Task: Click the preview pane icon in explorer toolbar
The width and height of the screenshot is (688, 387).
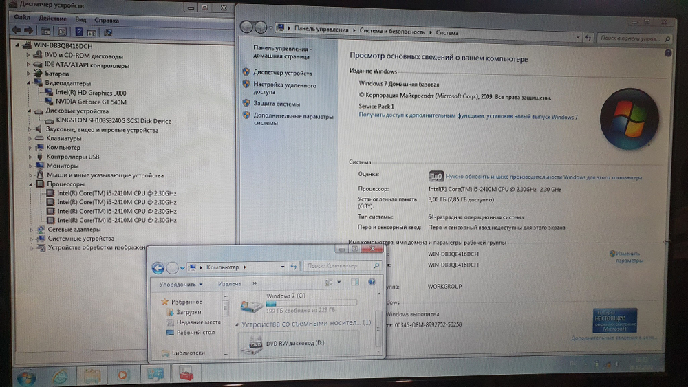Action: coord(354,282)
